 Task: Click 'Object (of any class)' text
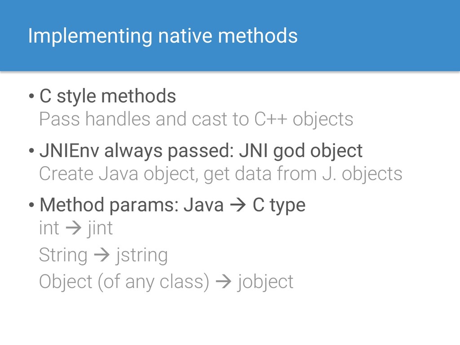point(124,282)
